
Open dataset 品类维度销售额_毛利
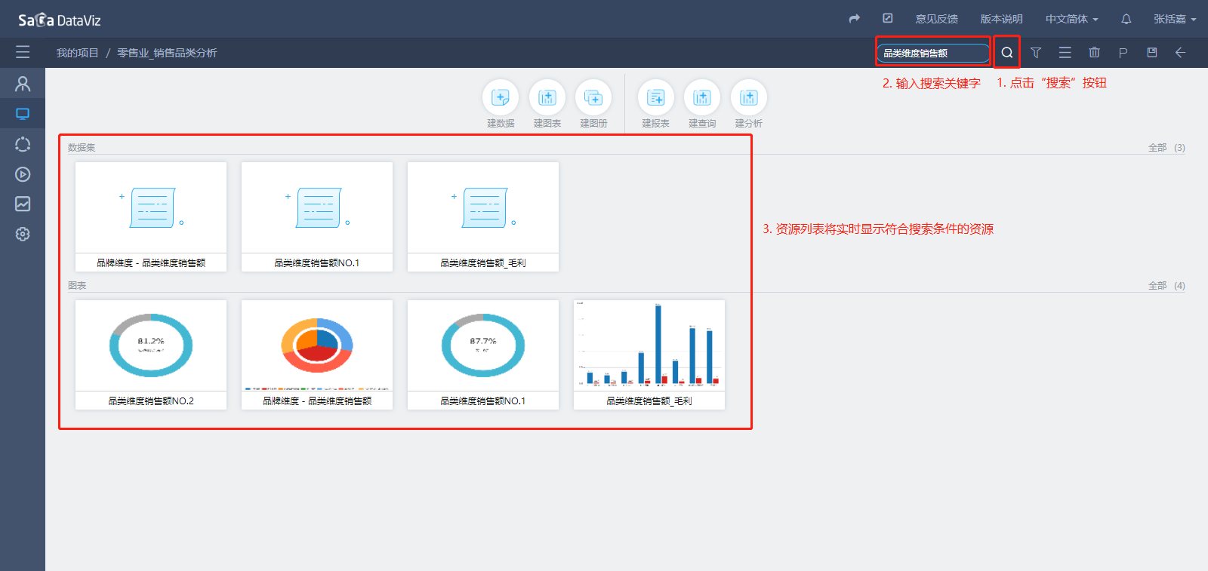[x=483, y=216]
